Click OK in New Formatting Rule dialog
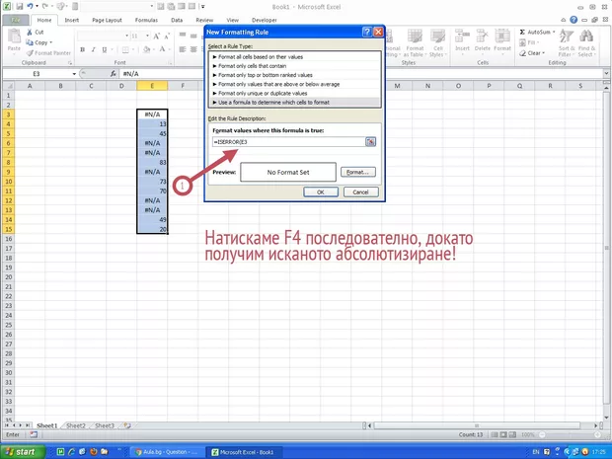612x459 pixels. pos(321,192)
